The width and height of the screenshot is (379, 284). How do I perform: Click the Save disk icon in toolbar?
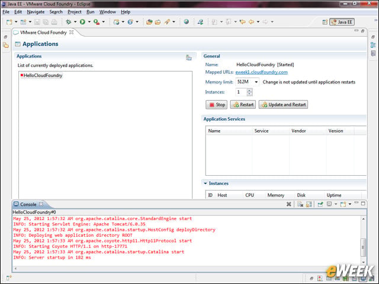click(x=37, y=22)
